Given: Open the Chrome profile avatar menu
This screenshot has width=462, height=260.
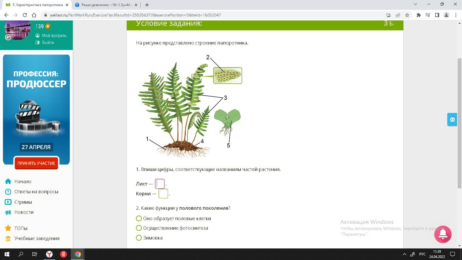Looking at the screenshot, I should (x=446, y=15).
